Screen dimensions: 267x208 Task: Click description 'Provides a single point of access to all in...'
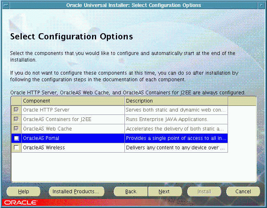176,138
